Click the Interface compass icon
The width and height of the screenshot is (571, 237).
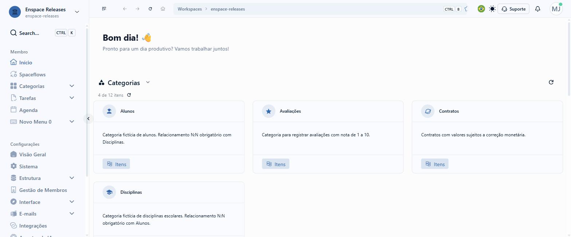(x=13, y=202)
